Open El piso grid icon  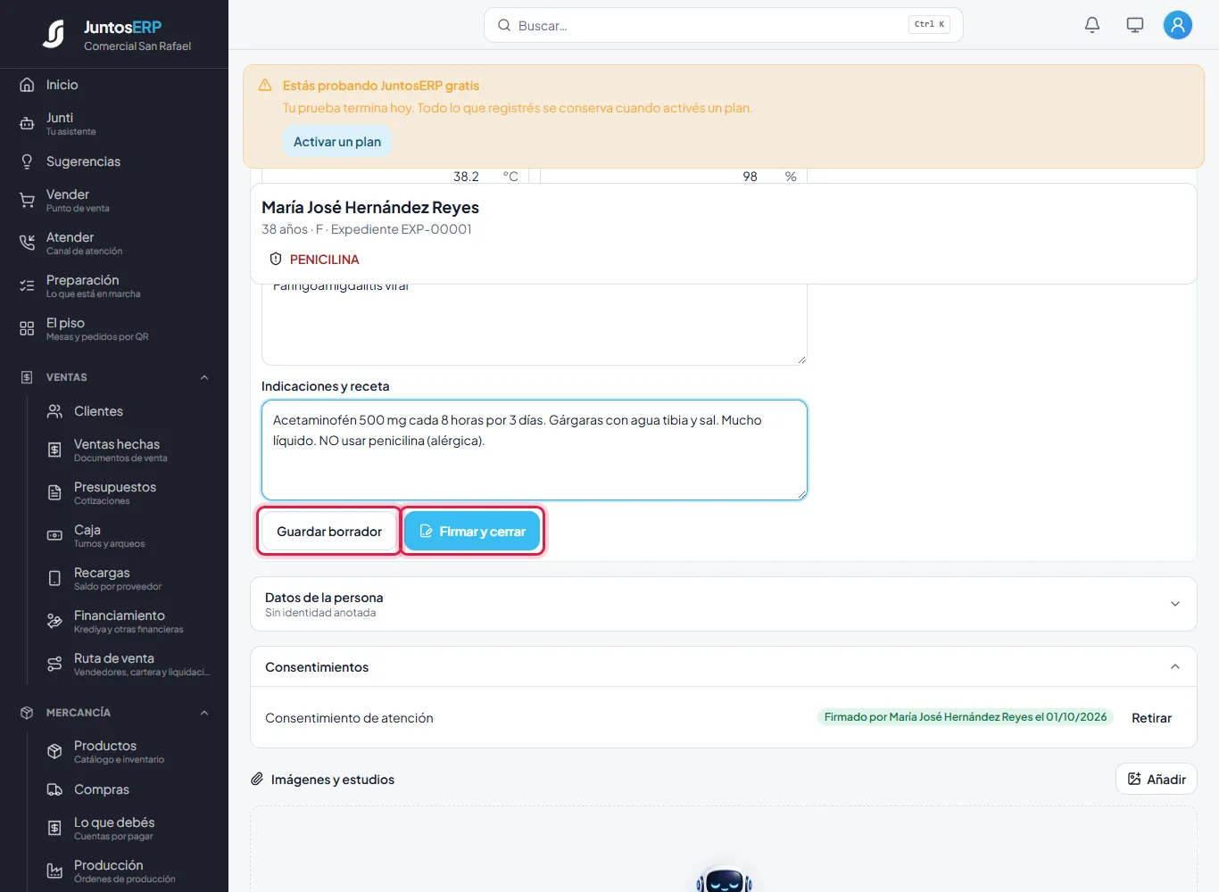click(27, 329)
